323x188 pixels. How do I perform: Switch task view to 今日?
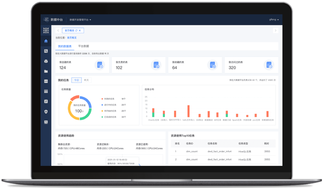coord(76,80)
